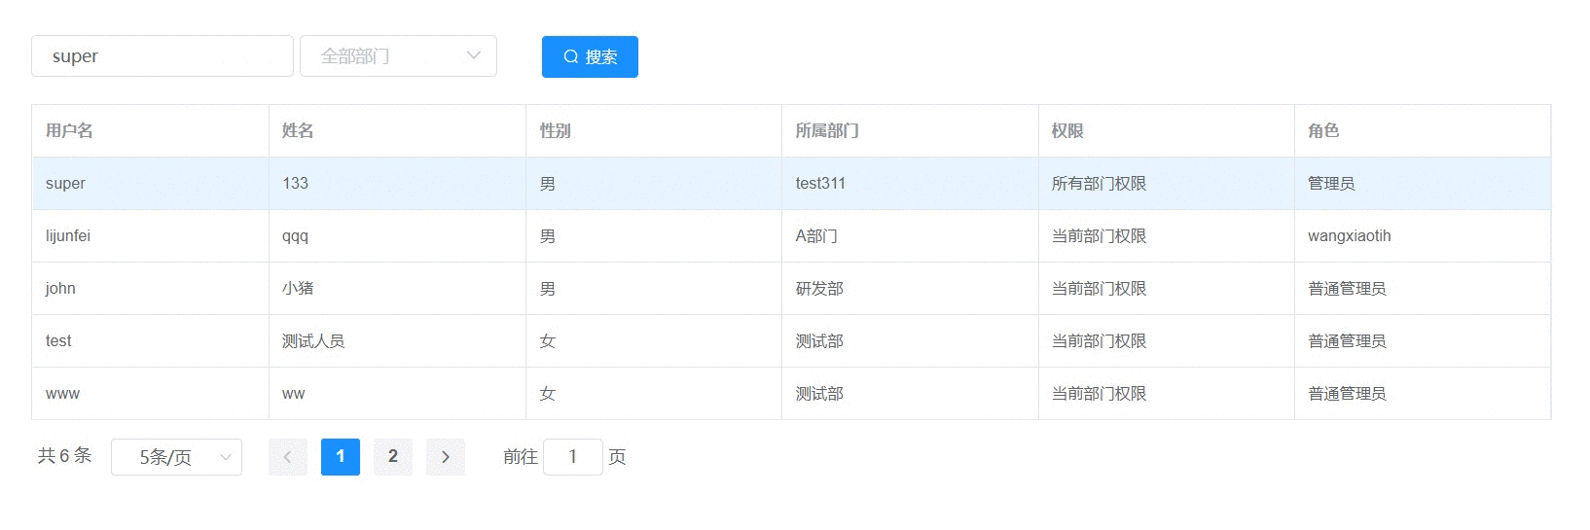The width and height of the screenshot is (1590, 530).
Task: Expand the 5条/页 page size selector
Action: click(176, 457)
